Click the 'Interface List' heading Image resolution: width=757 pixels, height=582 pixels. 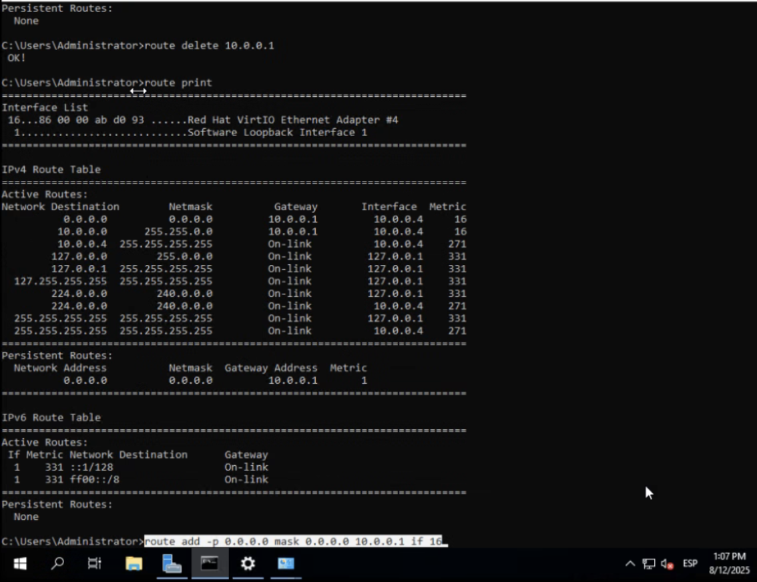point(45,107)
